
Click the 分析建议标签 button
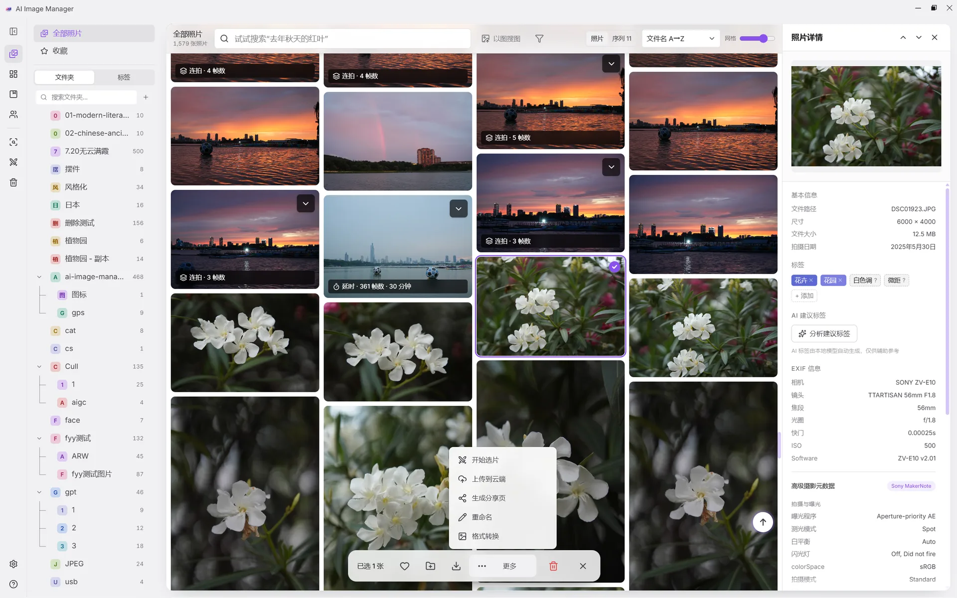click(x=824, y=333)
